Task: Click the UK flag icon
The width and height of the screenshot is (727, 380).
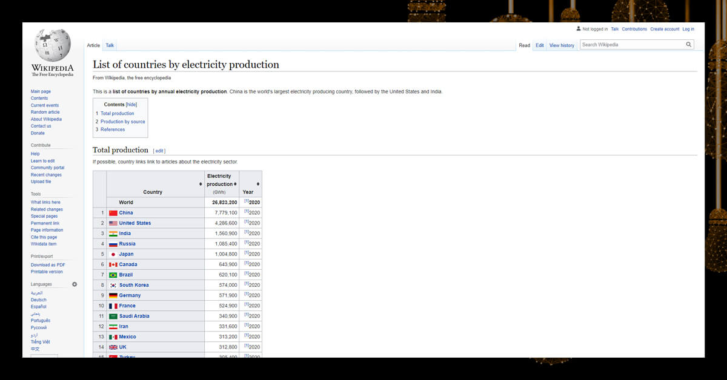Action: coord(113,347)
